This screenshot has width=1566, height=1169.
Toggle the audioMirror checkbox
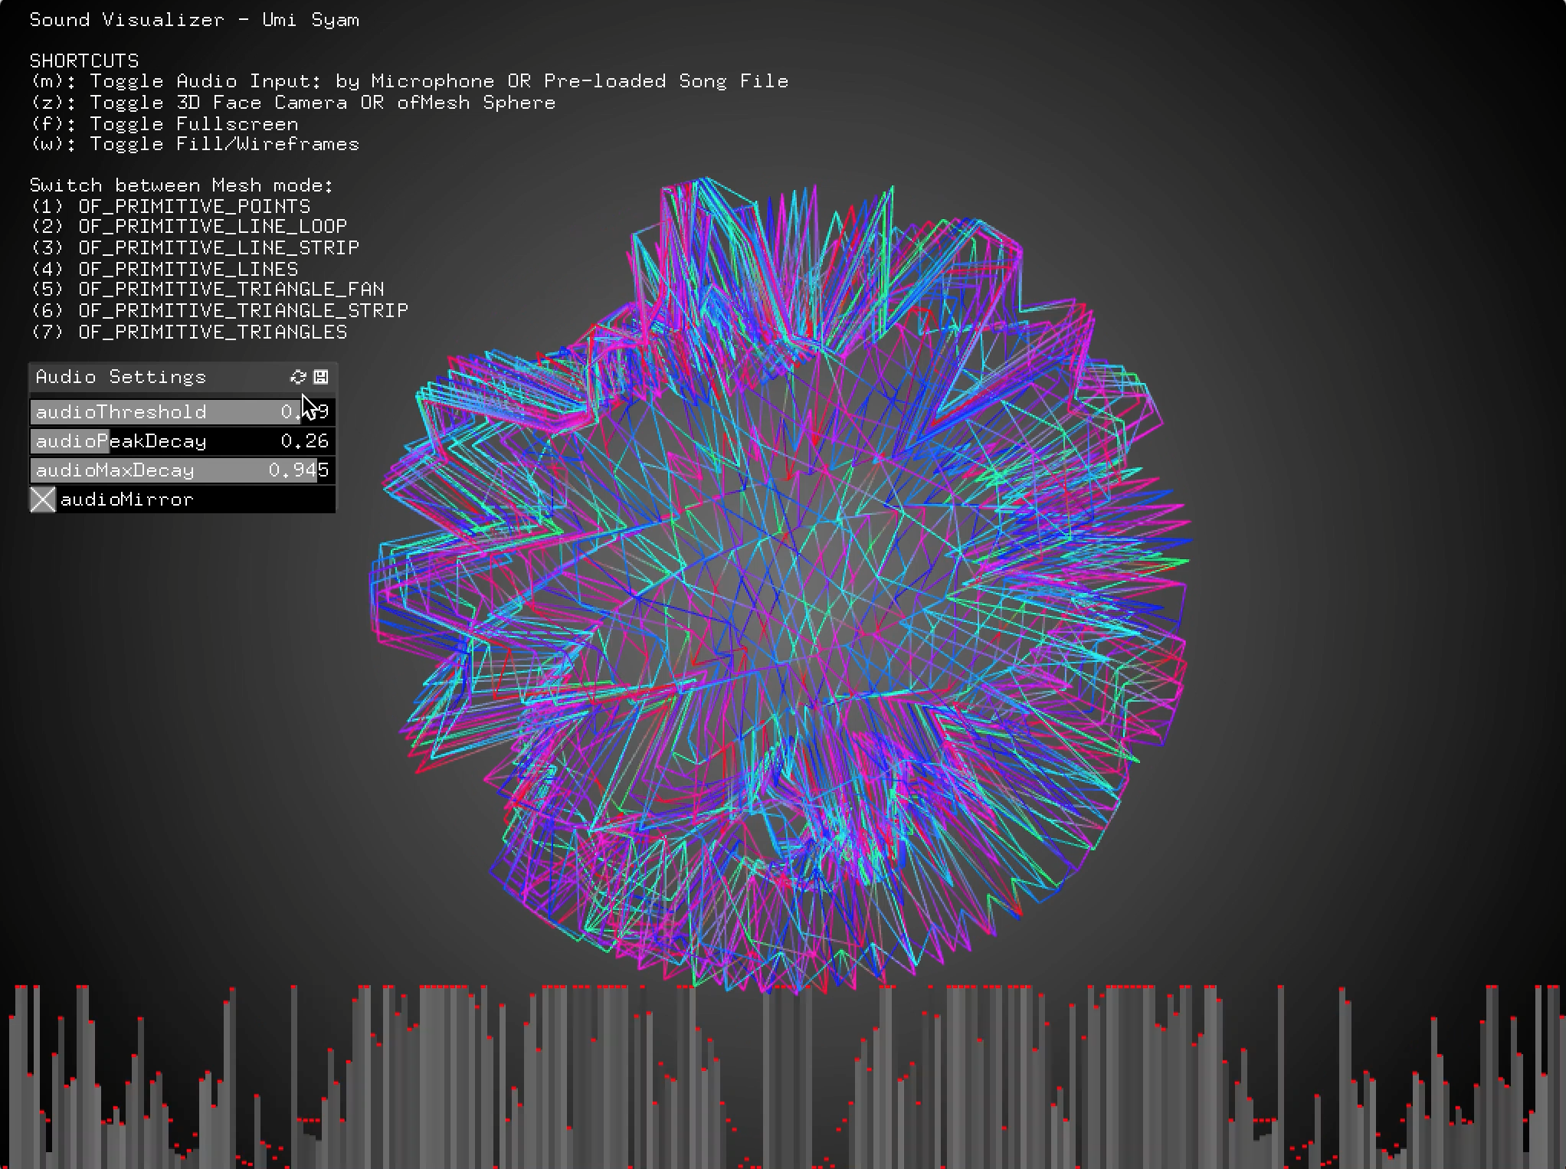pyautogui.click(x=43, y=499)
